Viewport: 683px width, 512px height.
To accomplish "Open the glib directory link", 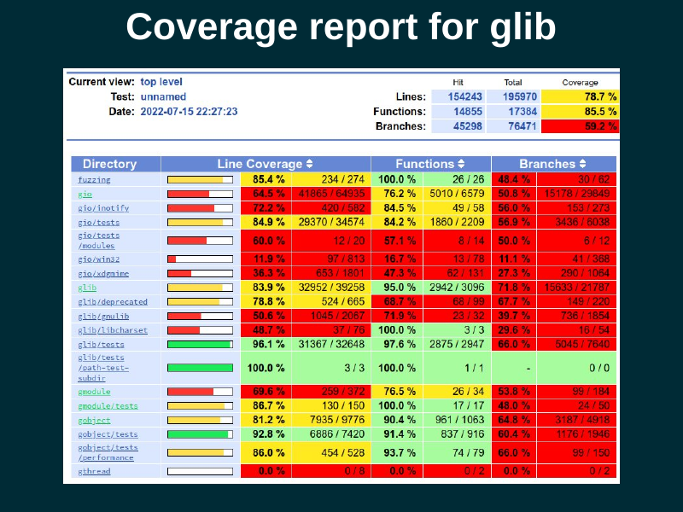I will 87,288.
